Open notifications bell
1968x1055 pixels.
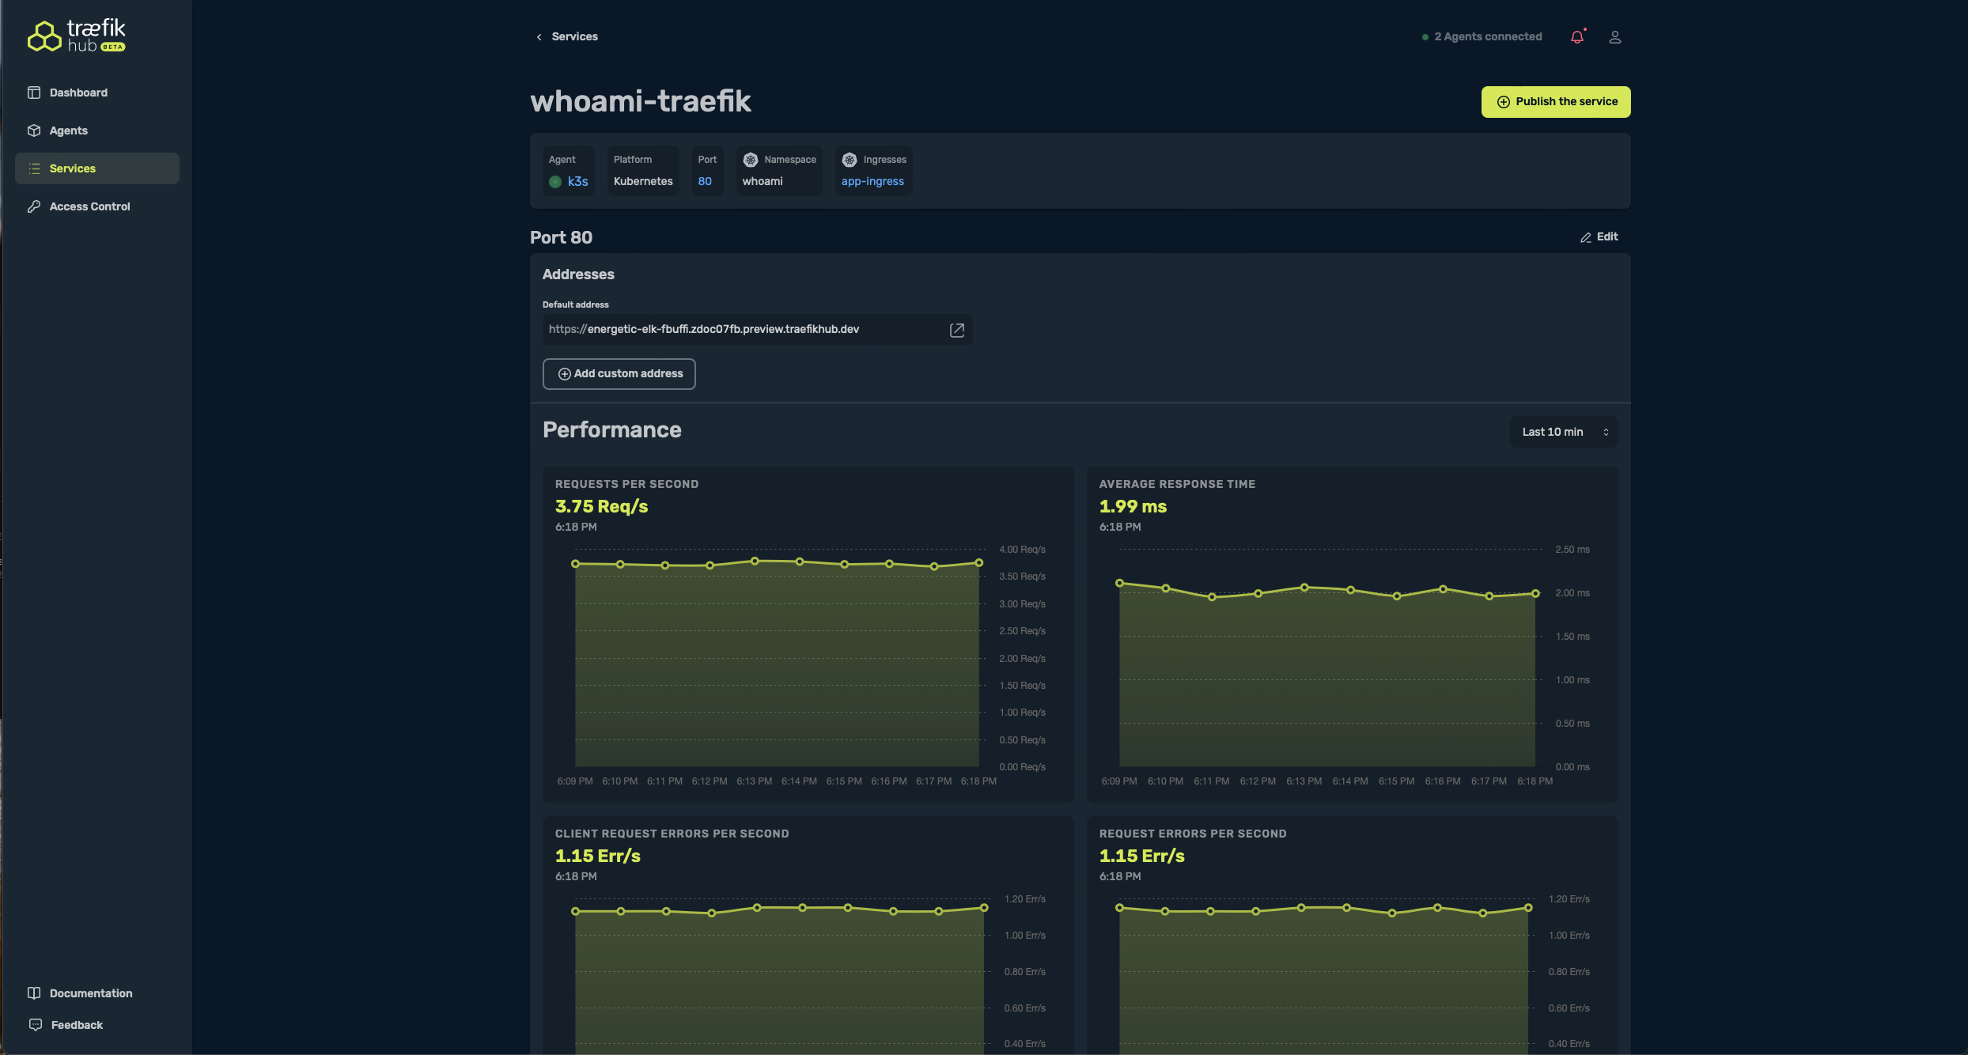(1577, 37)
